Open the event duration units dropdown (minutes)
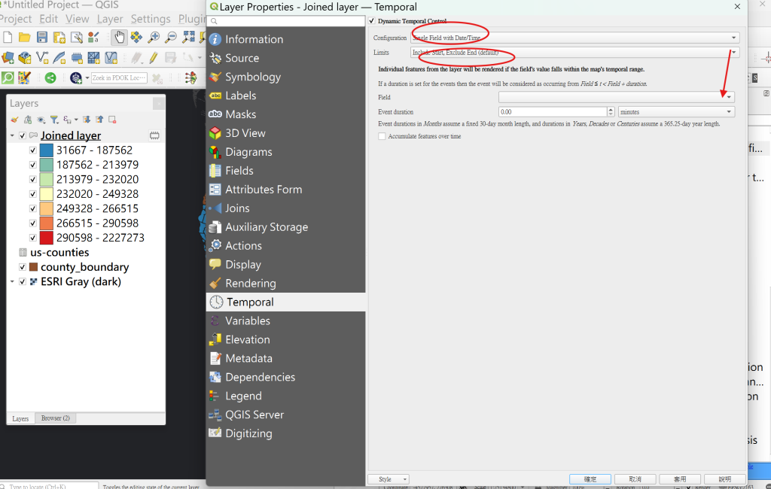 [677, 111]
